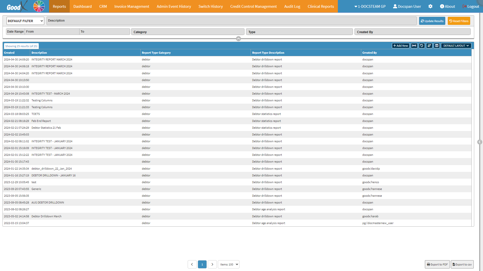Click the date range To field
Image resolution: width=483 pixels, height=271 pixels.
coord(105,32)
